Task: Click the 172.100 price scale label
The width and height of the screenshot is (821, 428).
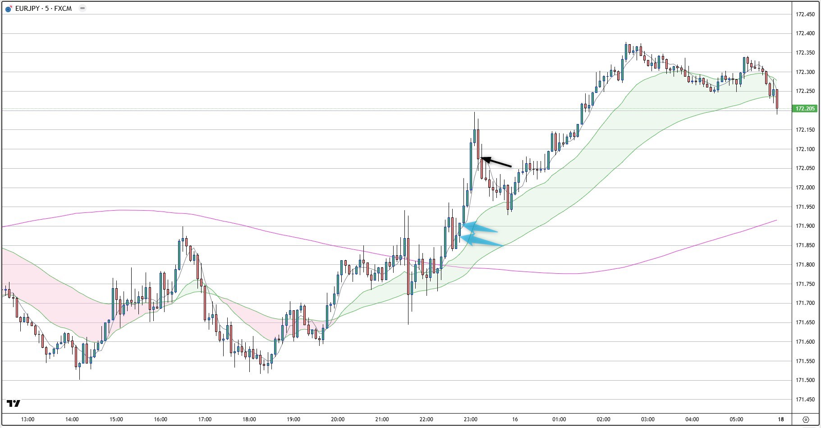Action: (x=805, y=149)
